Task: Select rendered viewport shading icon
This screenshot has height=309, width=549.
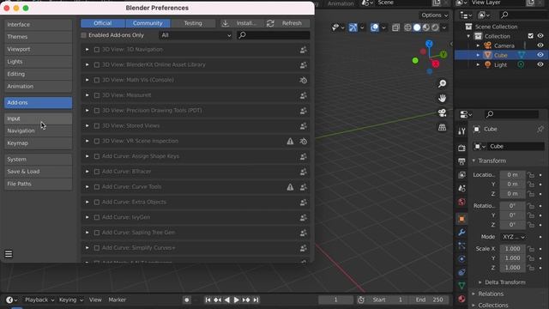Action: tap(435, 27)
